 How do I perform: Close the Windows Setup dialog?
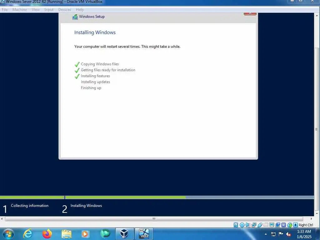250,14
